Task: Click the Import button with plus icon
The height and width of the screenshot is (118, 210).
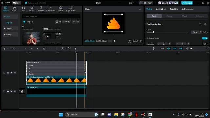Action: point(28,22)
